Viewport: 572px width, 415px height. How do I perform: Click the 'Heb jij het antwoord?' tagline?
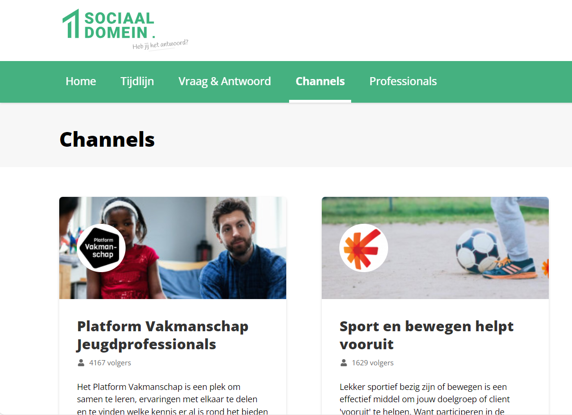tap(161, 45)
